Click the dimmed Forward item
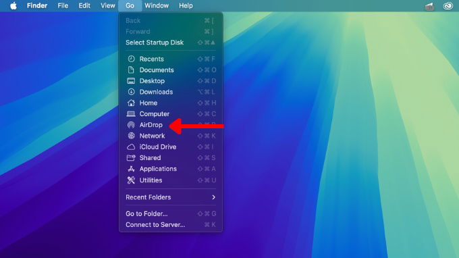The width and height of the screenshot is (459, 258). [x=171, y=32]
